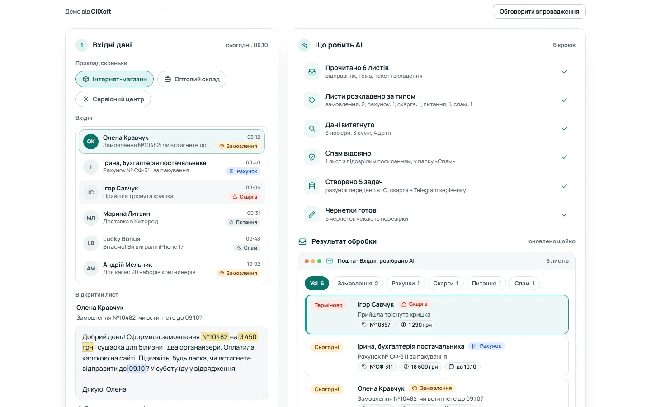Filter results by 'Спам 1'
Image resolution: width=651 pixels, height=407 pixels.
tap(524, 284)
